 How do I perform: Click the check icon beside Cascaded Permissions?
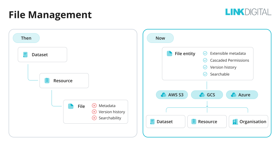point(205,60)
